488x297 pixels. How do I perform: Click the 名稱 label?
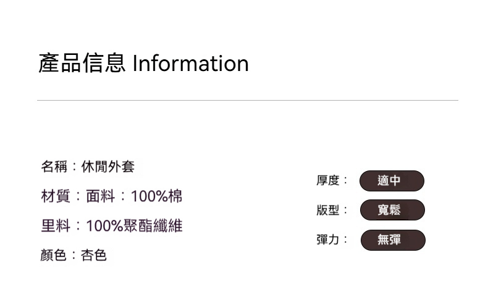pyautogui.click(x=54, y=167)
